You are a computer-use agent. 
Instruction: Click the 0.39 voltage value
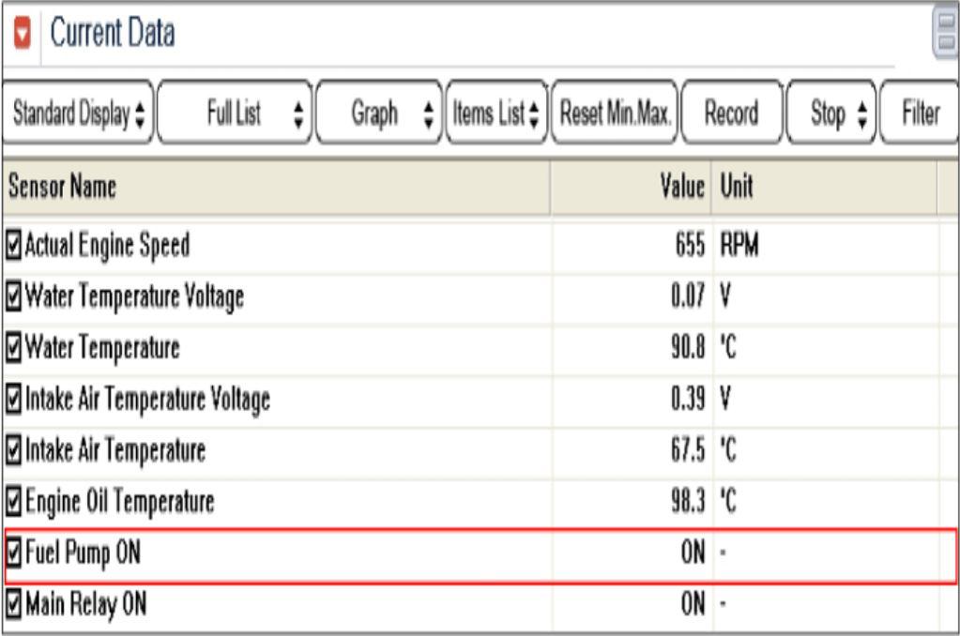click(x=688, y=399)
